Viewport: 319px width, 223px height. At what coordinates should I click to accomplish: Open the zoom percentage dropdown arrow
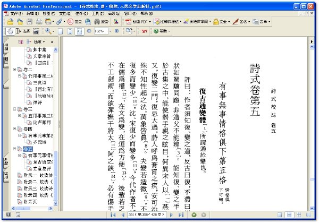(x=110, y=31)
